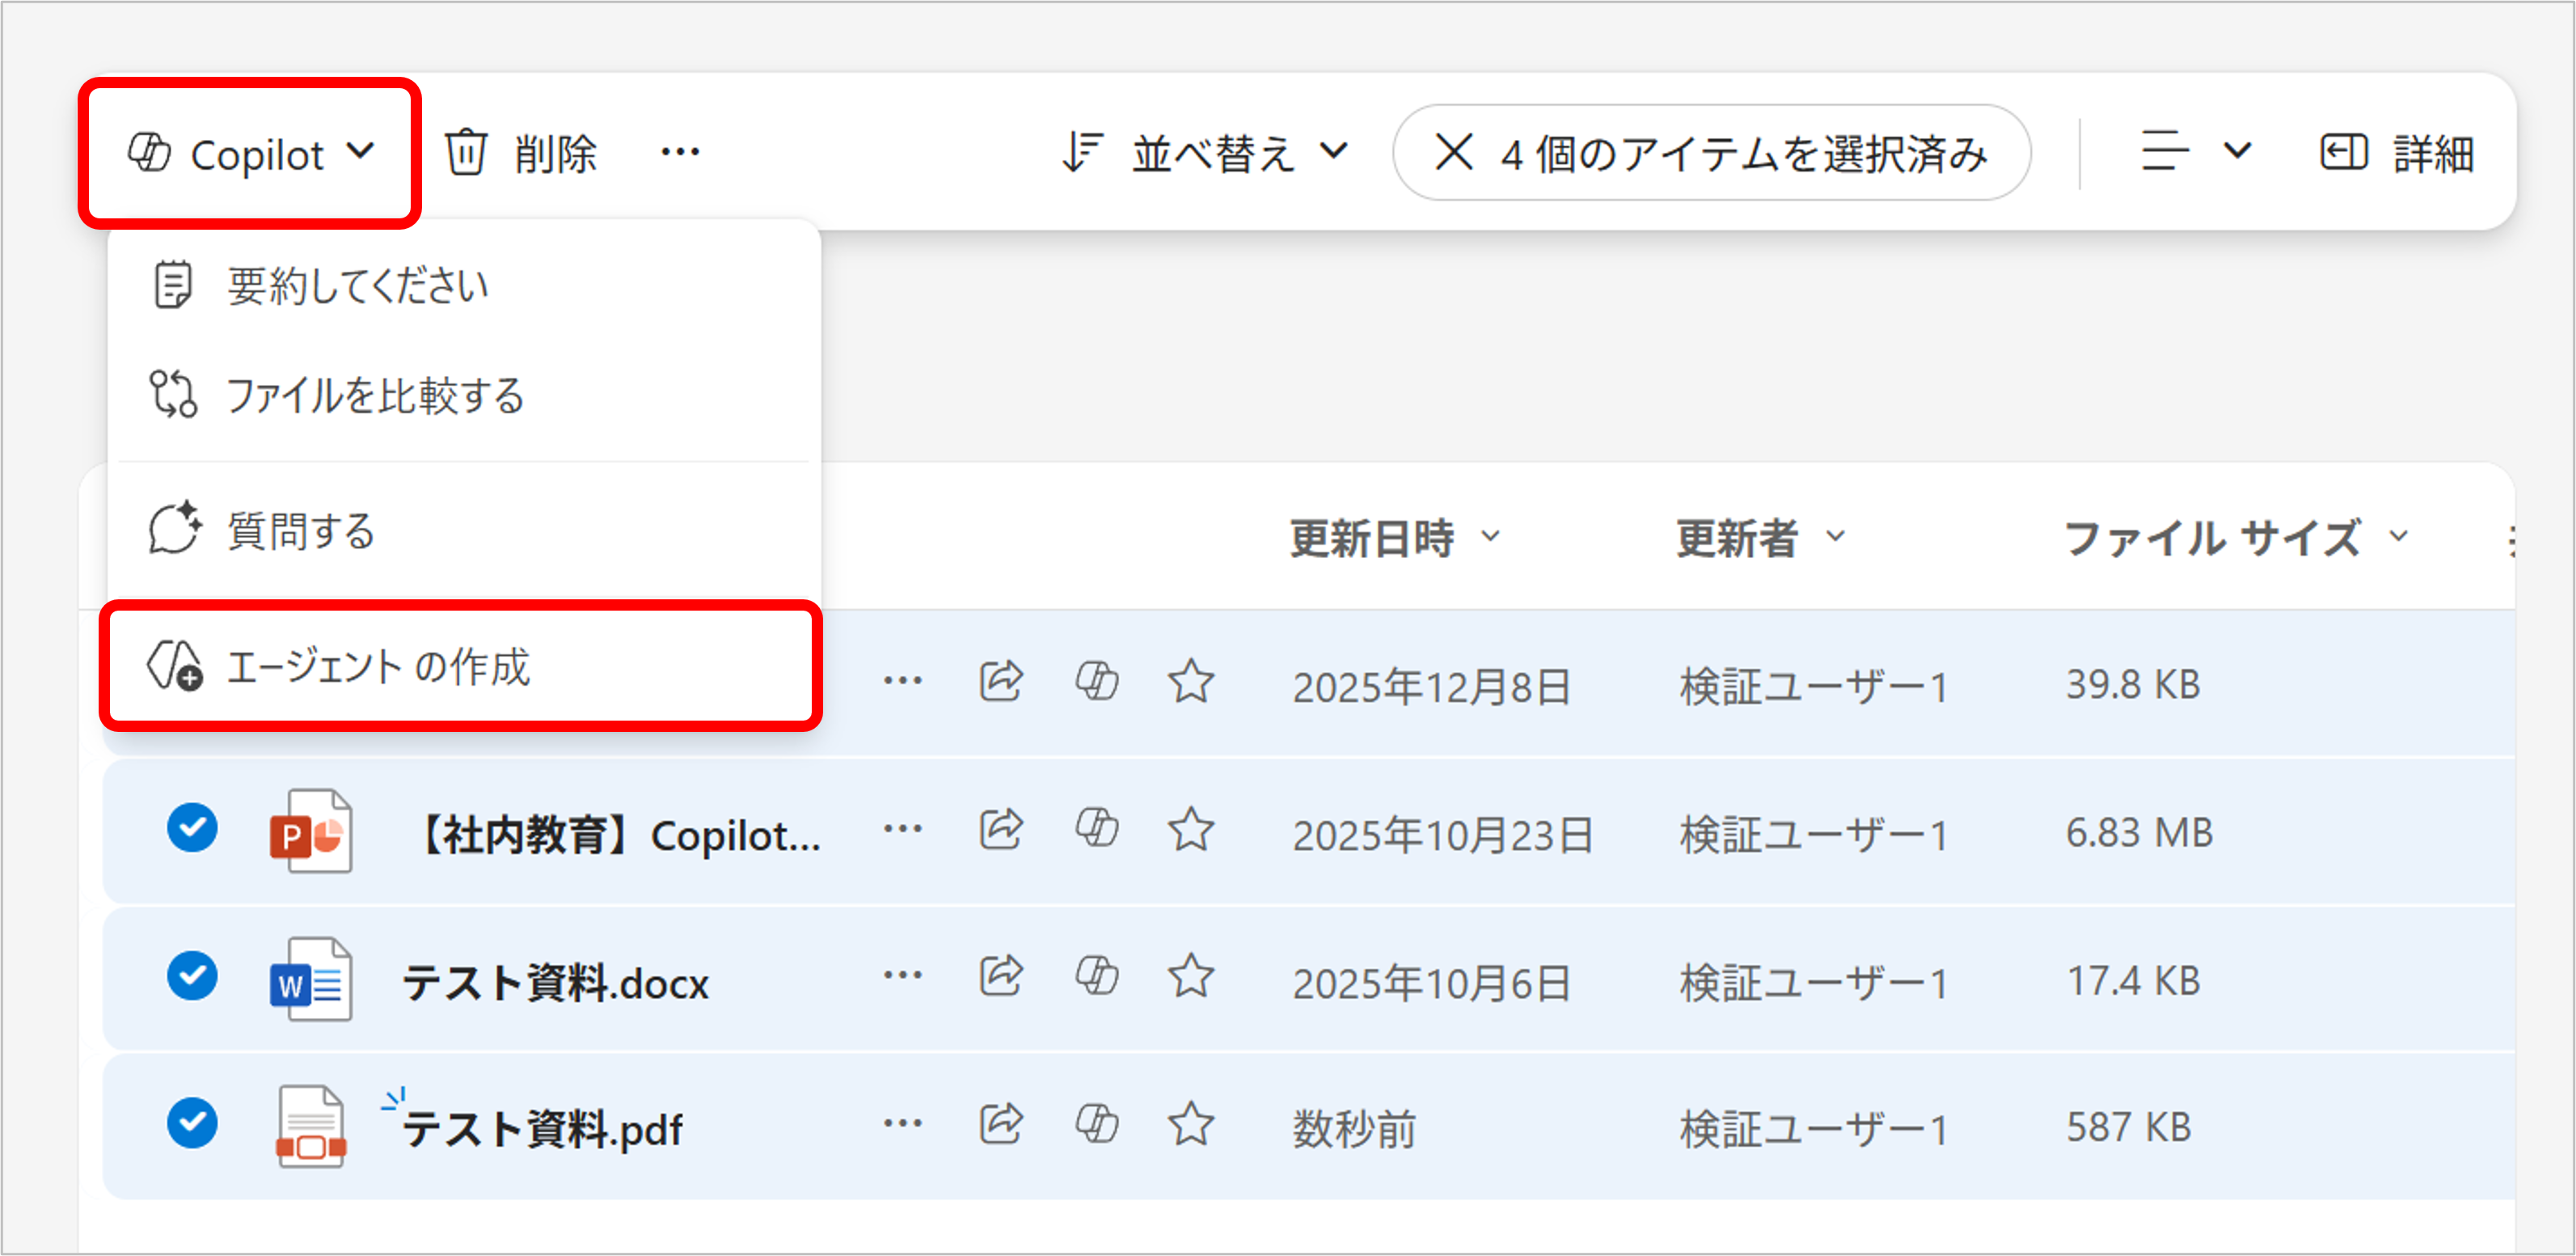
Task: Select 要約してください menu item
Action: 357,286
